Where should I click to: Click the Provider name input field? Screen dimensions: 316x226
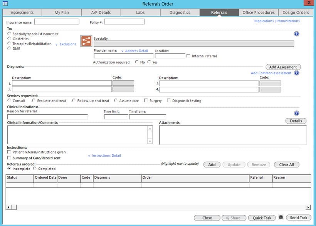coord(124,56)
